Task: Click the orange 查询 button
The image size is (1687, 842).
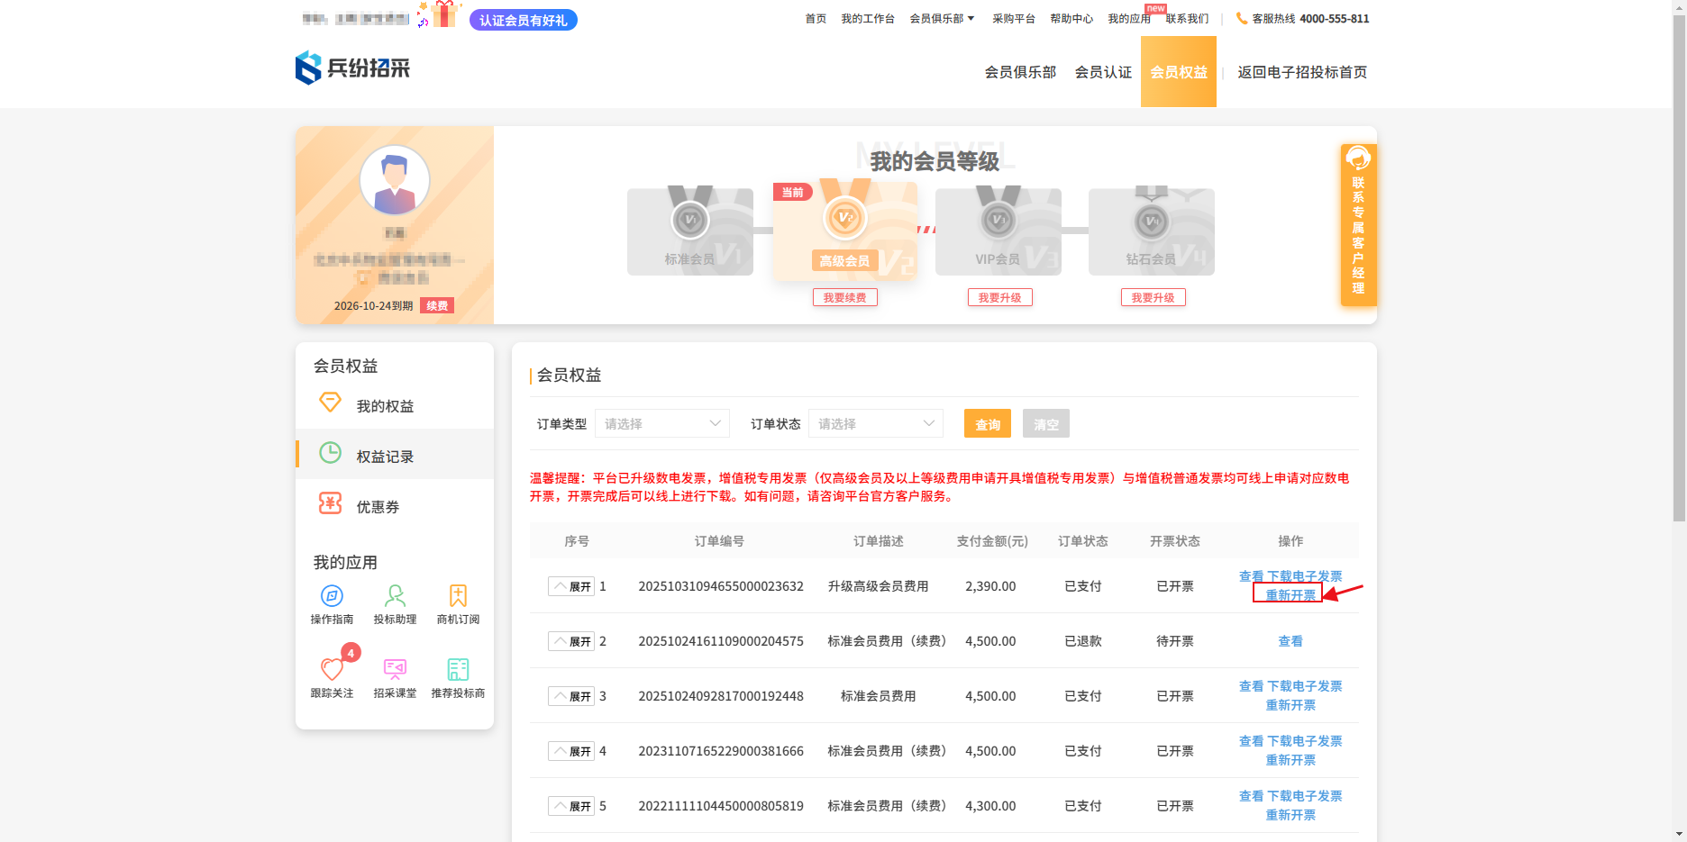Action: [987, 424]
